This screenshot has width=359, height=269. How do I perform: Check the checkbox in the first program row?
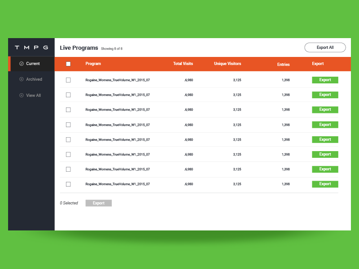pos(68,80)
